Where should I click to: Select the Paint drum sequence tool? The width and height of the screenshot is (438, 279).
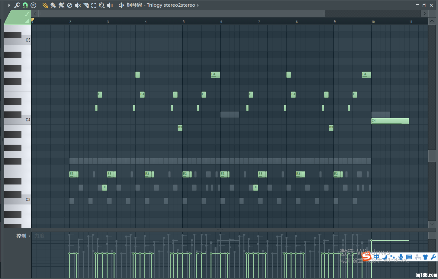pyautogui.click(x=61, y=5)
